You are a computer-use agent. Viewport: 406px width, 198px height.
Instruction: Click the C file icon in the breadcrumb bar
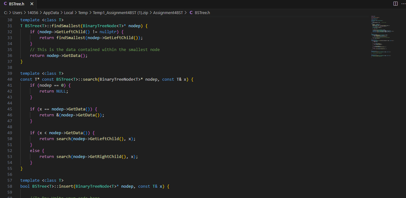[x=191, y=13]
